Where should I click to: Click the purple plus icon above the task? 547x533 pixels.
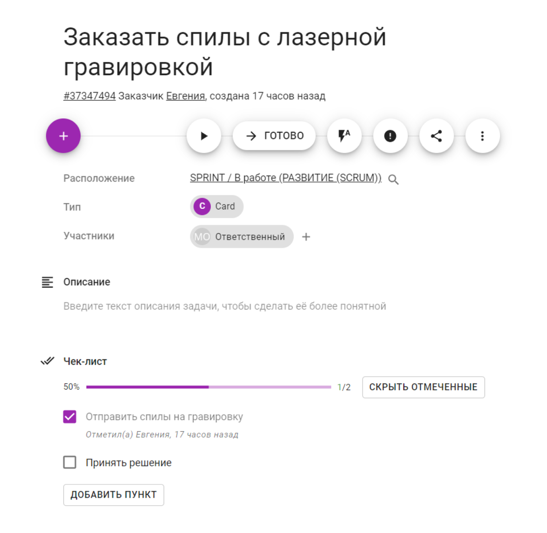[63, 136]
